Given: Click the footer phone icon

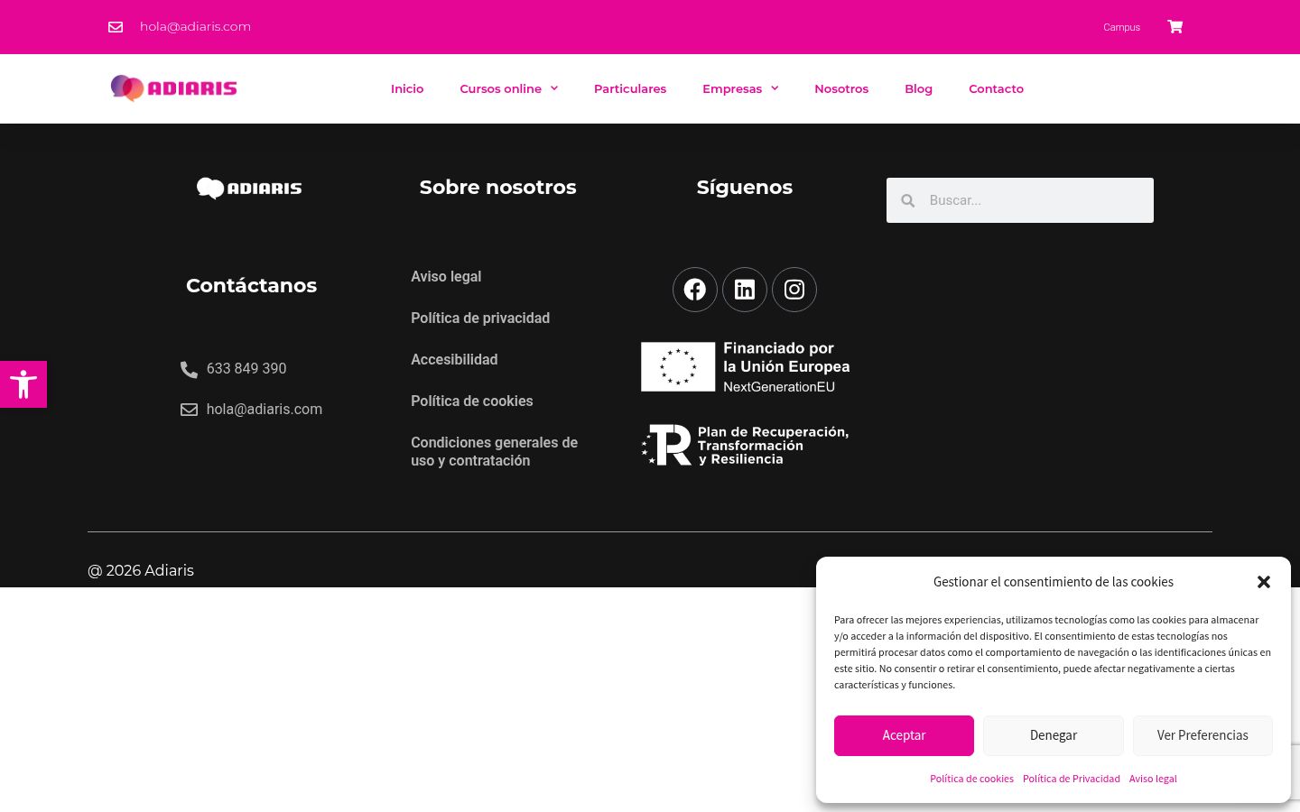Looking at the screenshot, I should click(189, 369).
